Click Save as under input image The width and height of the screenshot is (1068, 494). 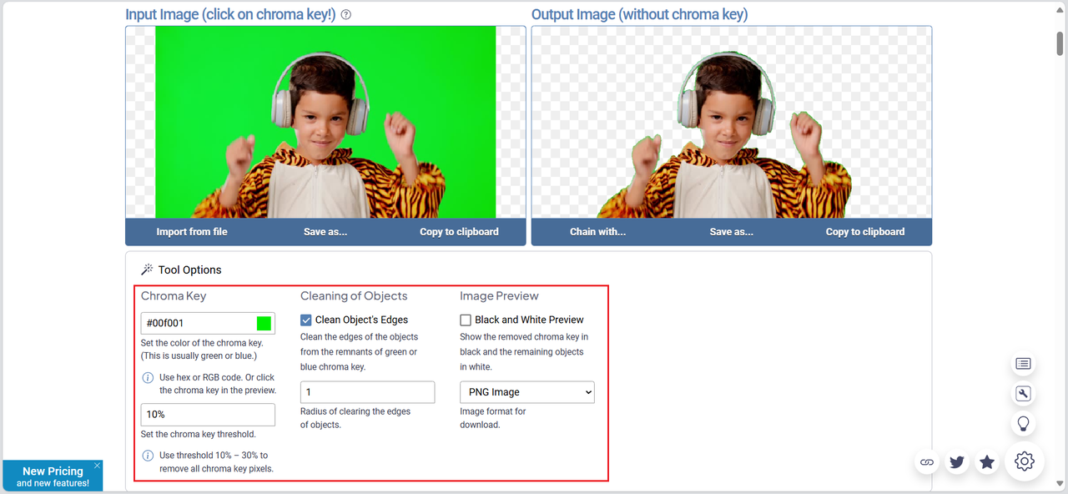(x=325, y=232)
